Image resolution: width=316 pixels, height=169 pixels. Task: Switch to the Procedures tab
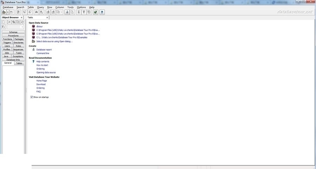point(13,35)
